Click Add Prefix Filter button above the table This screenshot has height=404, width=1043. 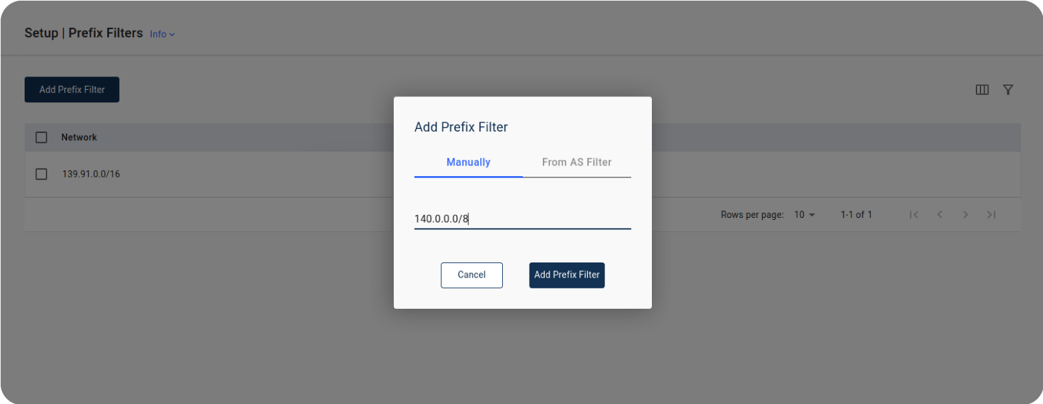[x=72, y=90]
